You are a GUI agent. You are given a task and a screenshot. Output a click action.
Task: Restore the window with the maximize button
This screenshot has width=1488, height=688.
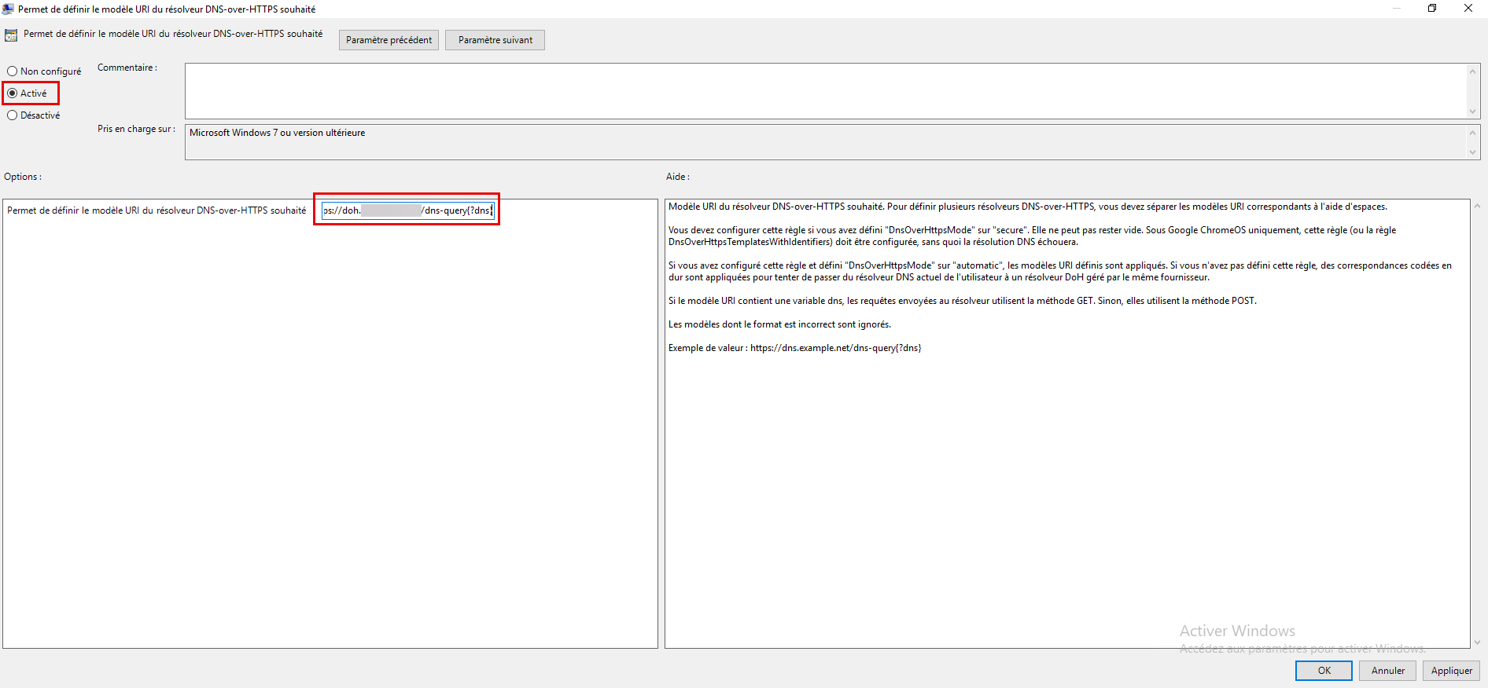[1432, 9]
